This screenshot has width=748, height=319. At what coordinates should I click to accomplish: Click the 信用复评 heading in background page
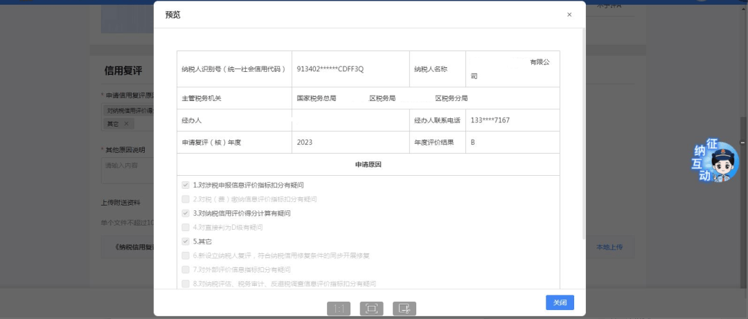click(123, 71)
